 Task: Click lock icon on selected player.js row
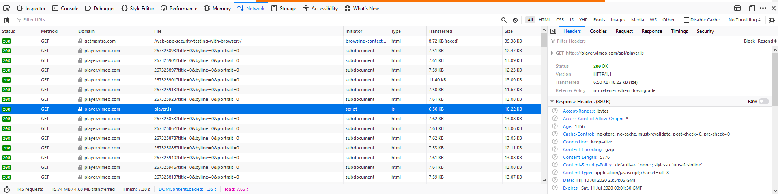tap(80, 109)
